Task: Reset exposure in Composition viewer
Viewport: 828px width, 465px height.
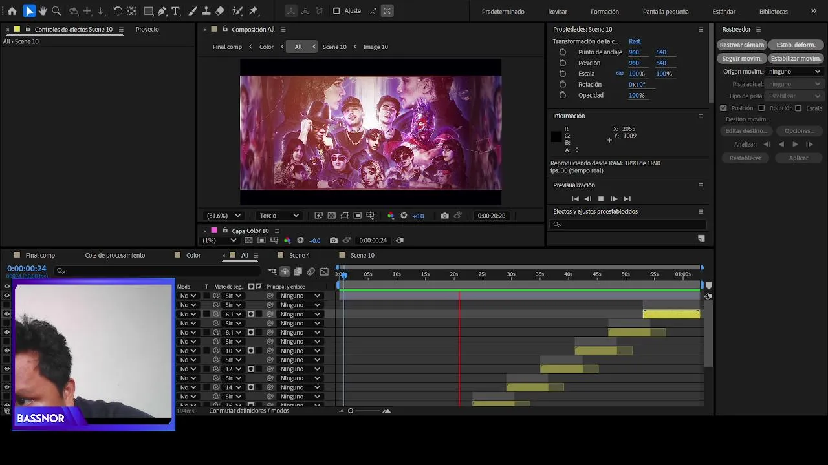Action: coord(404,216)
